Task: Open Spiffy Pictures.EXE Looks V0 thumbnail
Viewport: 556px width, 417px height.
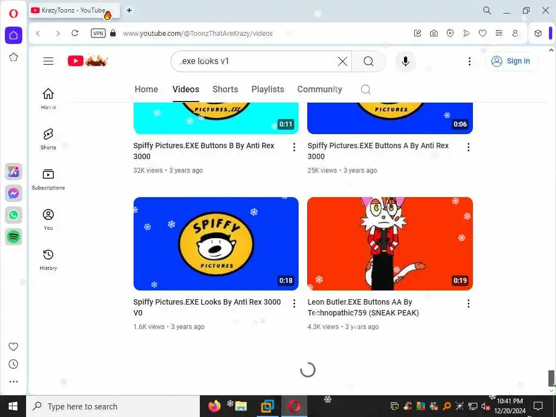Action: pos(216,244)
